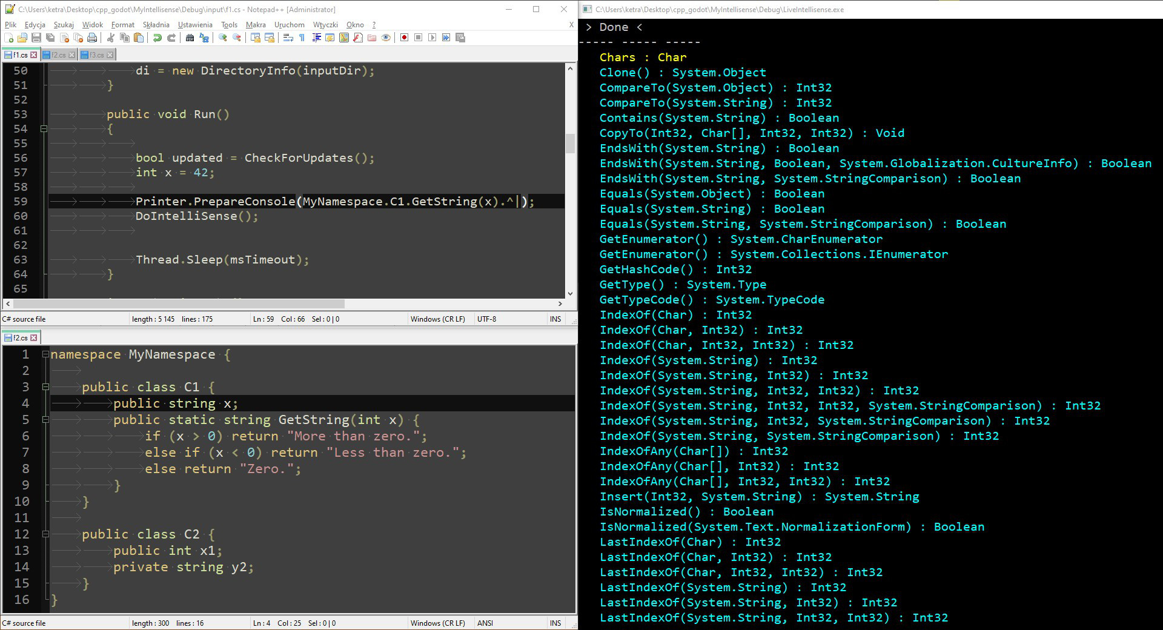Toggle show all characters

300,38
